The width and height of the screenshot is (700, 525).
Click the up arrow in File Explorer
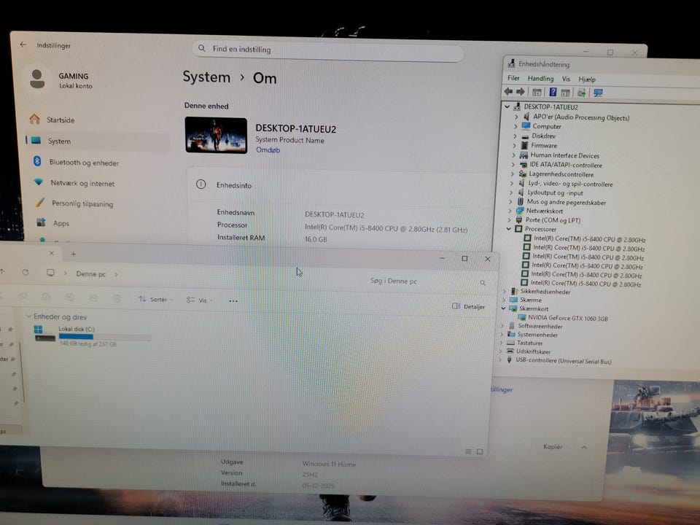click(x=3, y=272)
